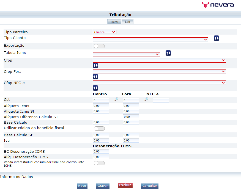
Task: Open the Tipo Parceiro dropdown
Action: point(105,32)
